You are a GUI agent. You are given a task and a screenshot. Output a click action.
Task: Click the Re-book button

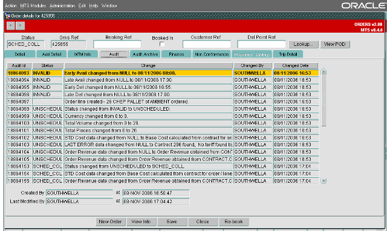(233, 221)
